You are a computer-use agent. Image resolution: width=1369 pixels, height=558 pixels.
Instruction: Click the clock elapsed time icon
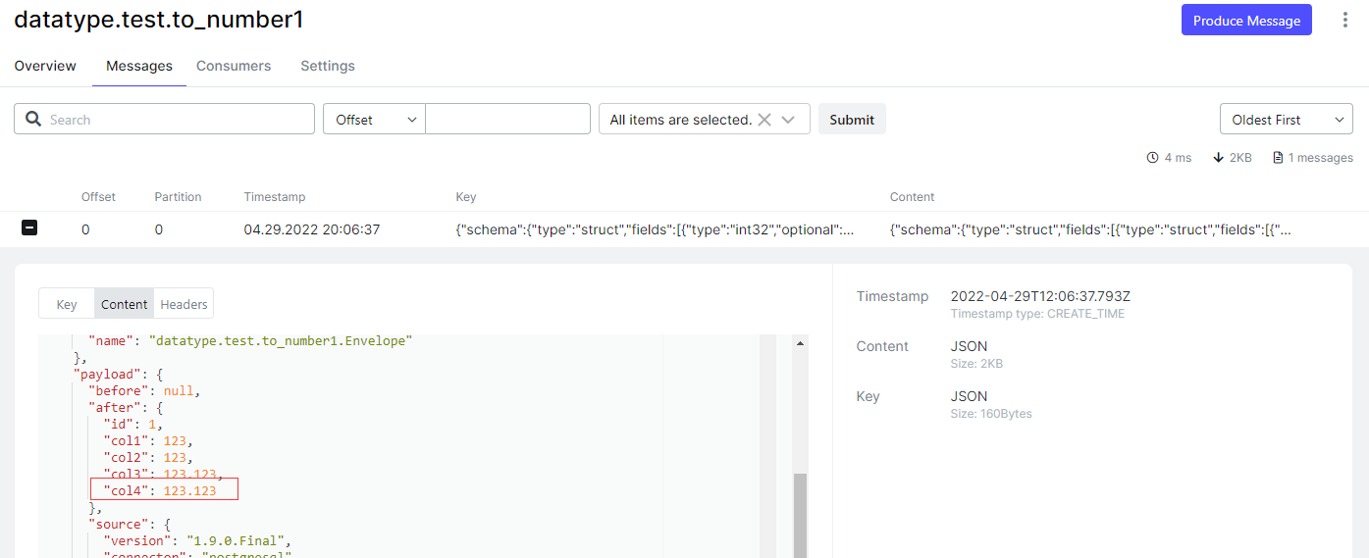coord(1152,158)
